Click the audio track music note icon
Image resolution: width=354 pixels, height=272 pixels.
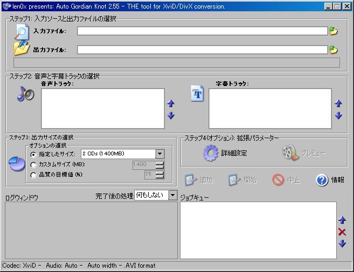(x=25, y=94)
